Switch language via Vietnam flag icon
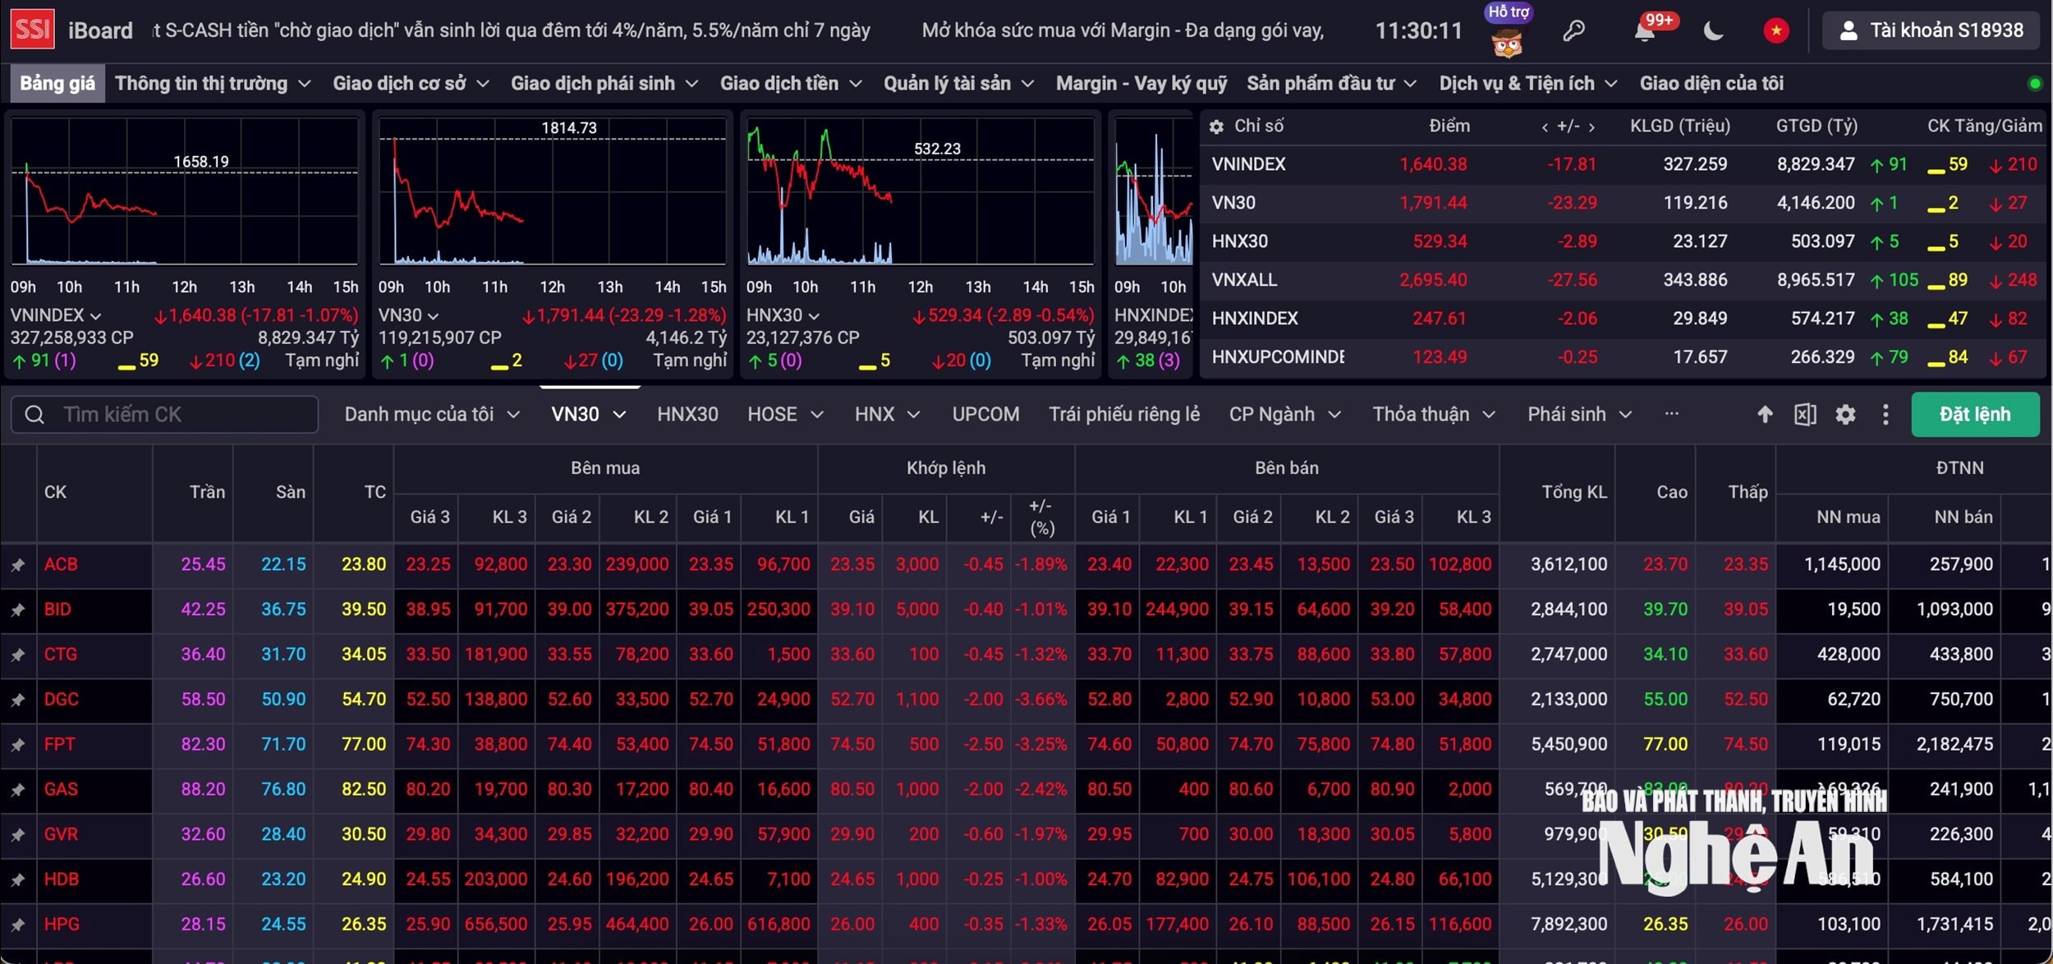This screenshot has height=964, width=2053. point(1776,31)
